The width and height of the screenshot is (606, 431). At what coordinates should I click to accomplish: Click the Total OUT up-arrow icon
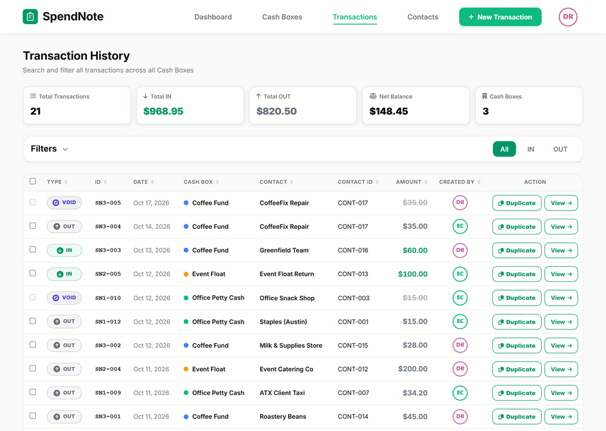259,96
